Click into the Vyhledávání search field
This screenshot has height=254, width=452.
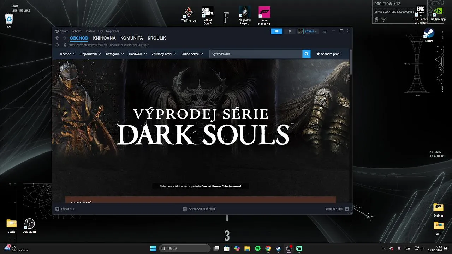coord(256,54)
